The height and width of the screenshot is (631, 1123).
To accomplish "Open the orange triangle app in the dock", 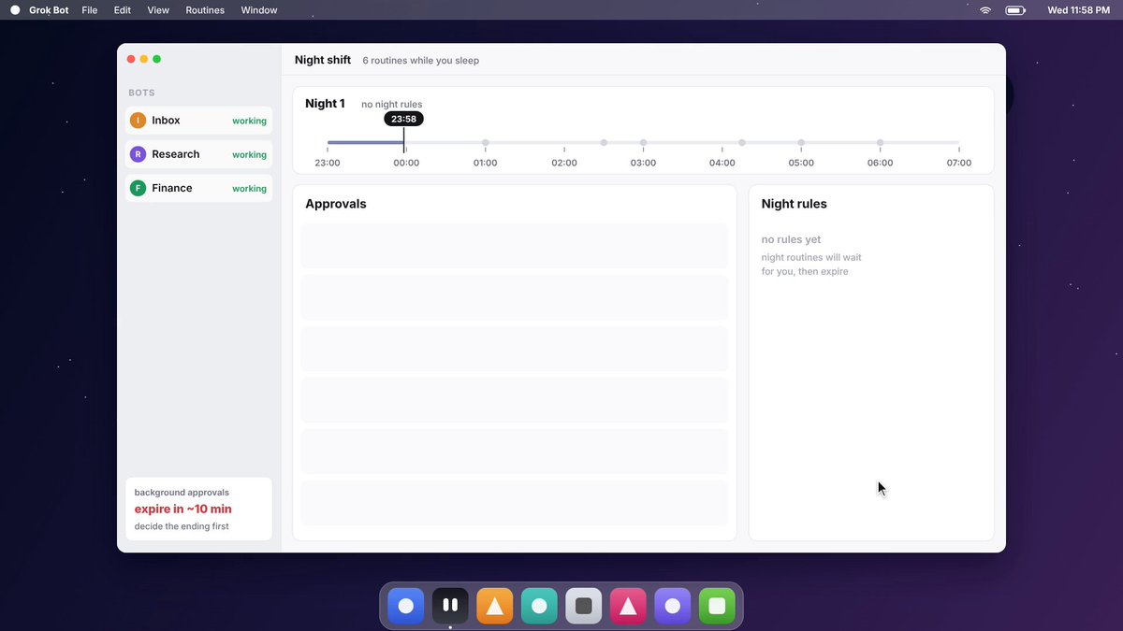I will point(495,606).
